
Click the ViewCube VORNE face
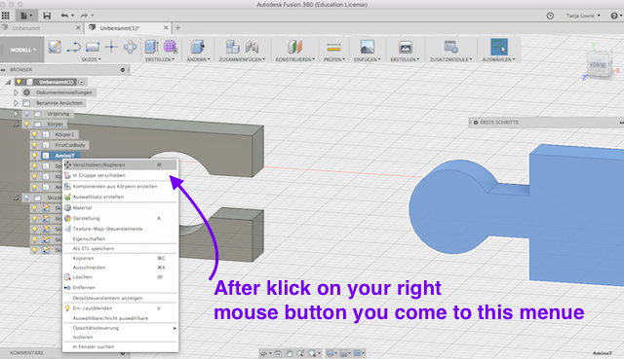tap(598, 65)
